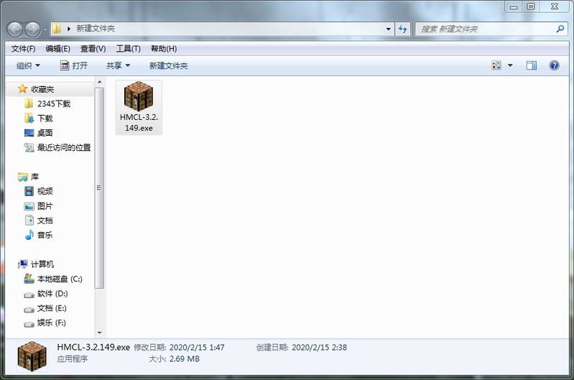The height and width of the screenshot is (380, 574).
Task: Click the blue help icon
Action: coord(554,65)
